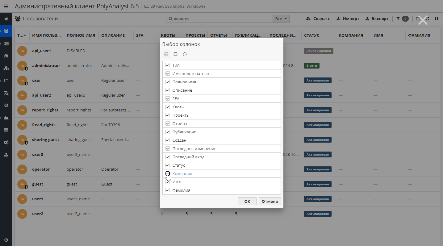
Task: Expand the chart sidebar section arrow
Action: point(1,118)
